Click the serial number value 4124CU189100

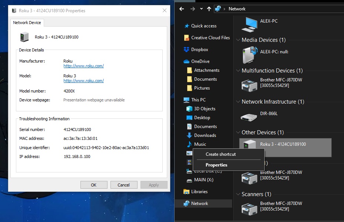(x=77, y=129)
